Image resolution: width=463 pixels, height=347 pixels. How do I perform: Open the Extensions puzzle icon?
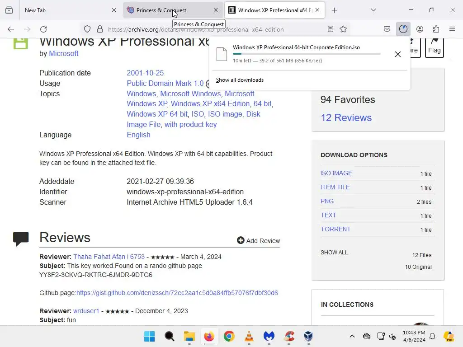tap(436, 29)
